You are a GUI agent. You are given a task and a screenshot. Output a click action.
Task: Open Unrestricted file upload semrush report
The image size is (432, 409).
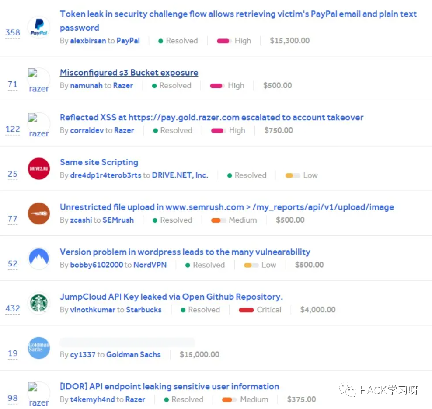tap(227, 207)
